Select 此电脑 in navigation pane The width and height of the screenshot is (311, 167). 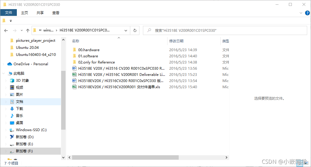click(x=19, y=74)
